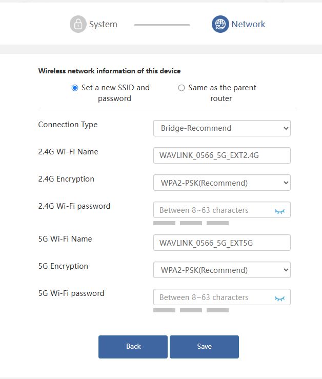Viewport: 322px width, 379px height.
Task: Click the 5G Wi-Fi password label
Action: tap(71, 293)
